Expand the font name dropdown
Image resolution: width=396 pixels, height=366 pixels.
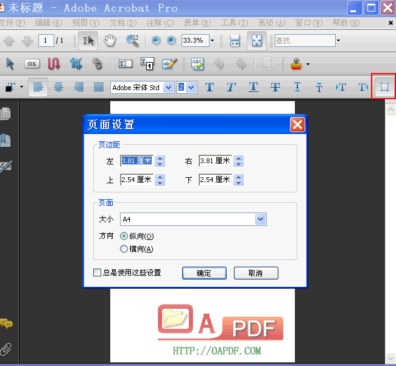pos(168,88)
